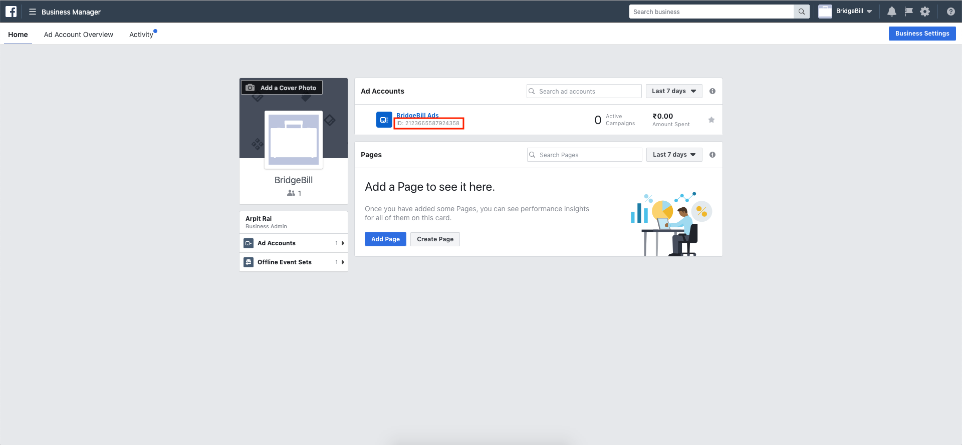Click the BridgeBill business name under profile picture
962x445 pixels.
tap(294, 180)
